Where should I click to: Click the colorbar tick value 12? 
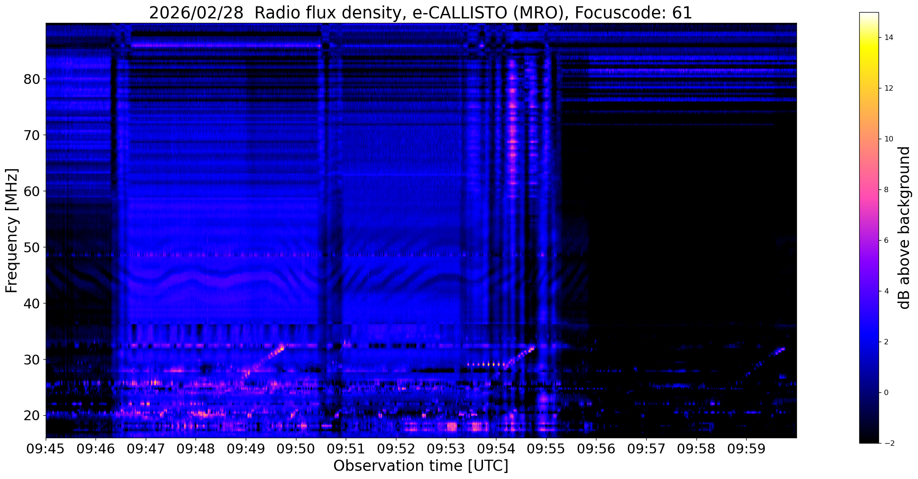click(x=888, y=88)
